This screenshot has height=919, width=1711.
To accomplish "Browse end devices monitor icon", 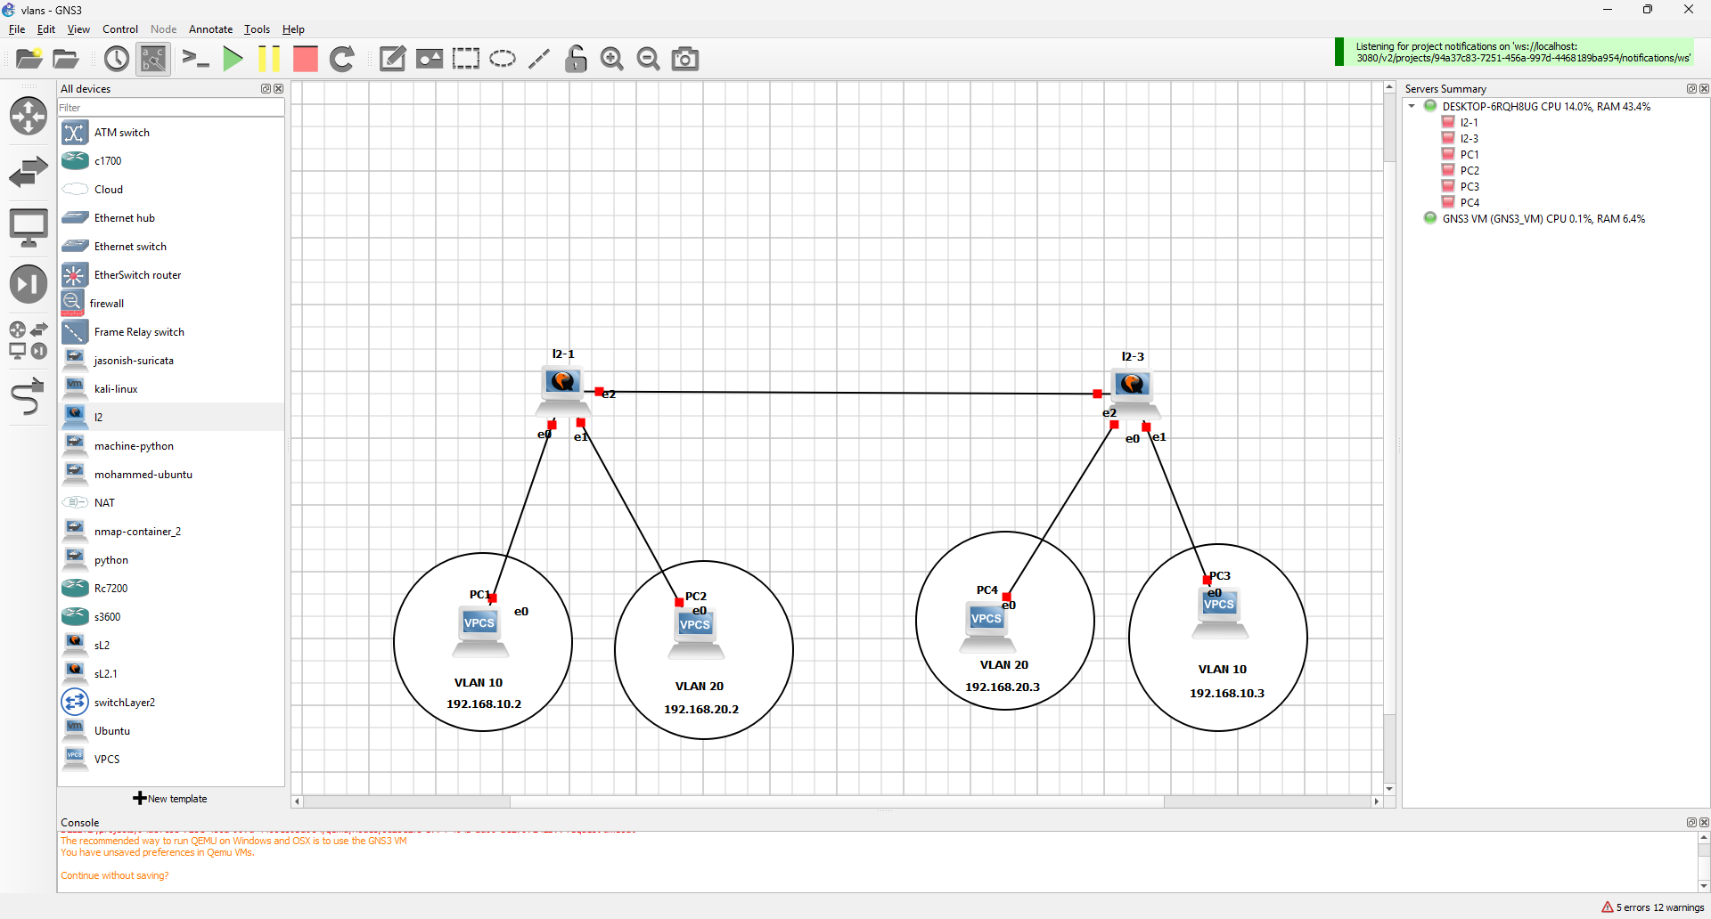I will [29, 228].
